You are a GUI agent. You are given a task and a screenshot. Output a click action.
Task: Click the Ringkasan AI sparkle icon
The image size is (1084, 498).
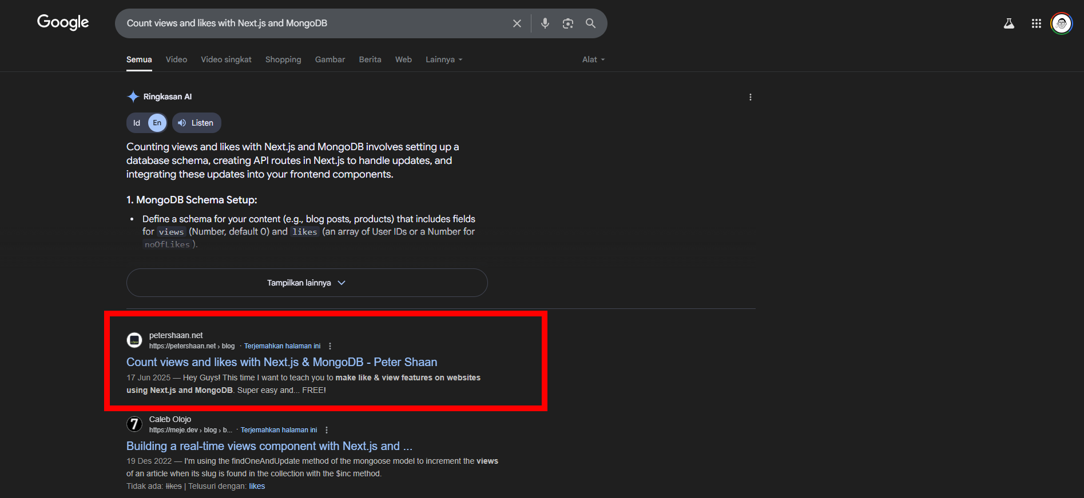133,97
